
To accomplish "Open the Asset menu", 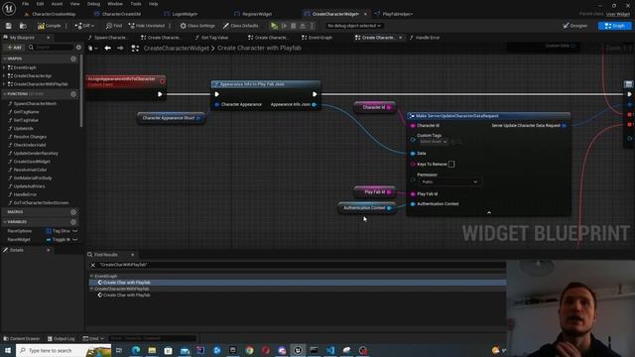I will pos(57,4).
